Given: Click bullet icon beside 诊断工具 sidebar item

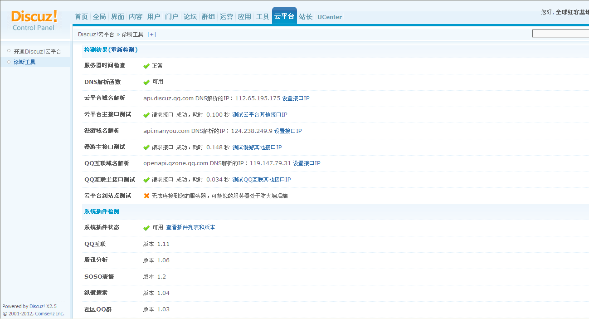Looking at the screenshot, I should click(9, 62).
